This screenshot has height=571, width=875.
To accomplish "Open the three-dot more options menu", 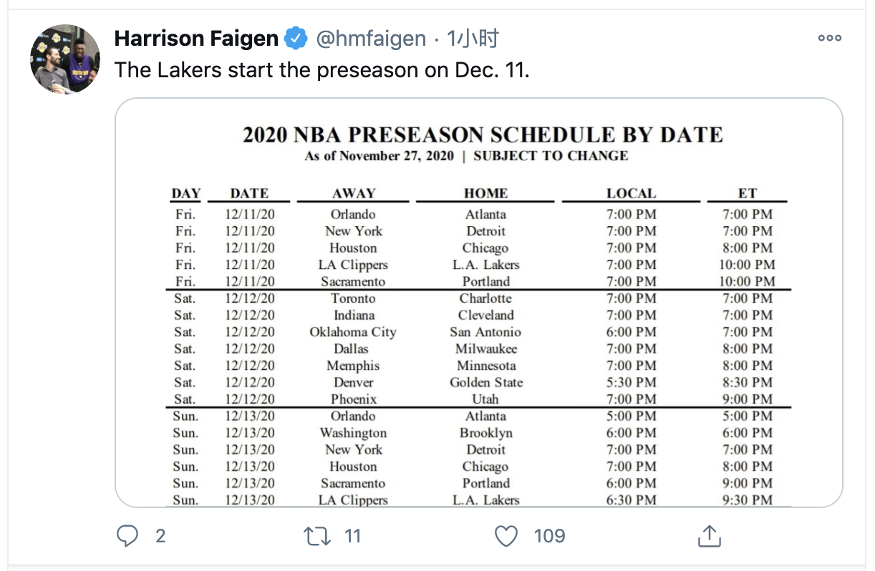I will click(829, 39).
